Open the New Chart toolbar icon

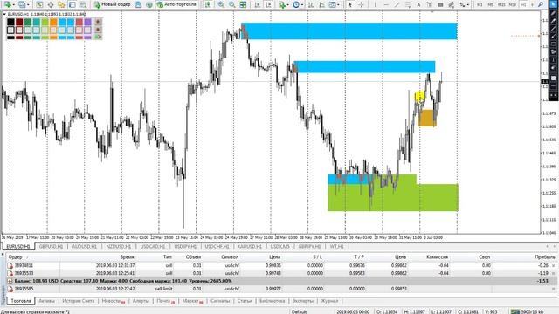tap(7, 4)
